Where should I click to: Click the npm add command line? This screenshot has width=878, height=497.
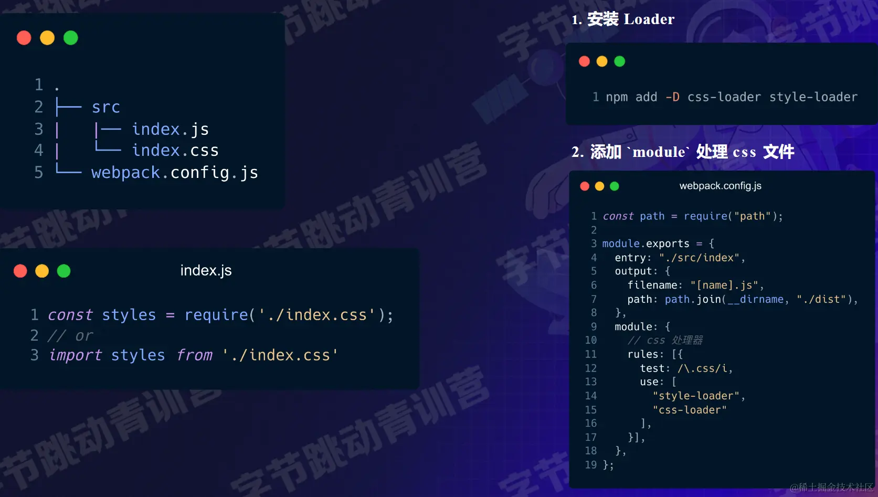[x=732, y=97]
